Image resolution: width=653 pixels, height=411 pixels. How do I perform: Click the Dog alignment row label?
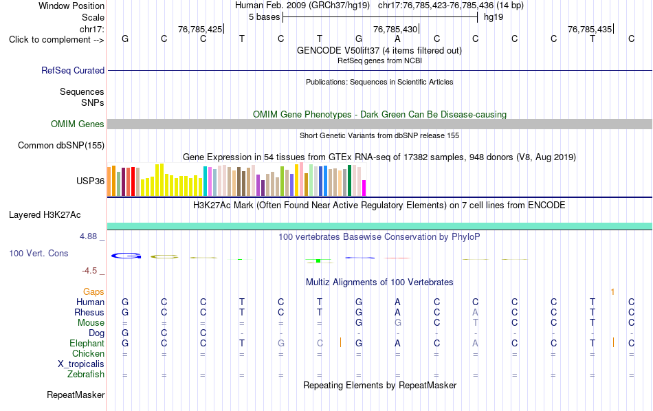(x=96, y=333)
